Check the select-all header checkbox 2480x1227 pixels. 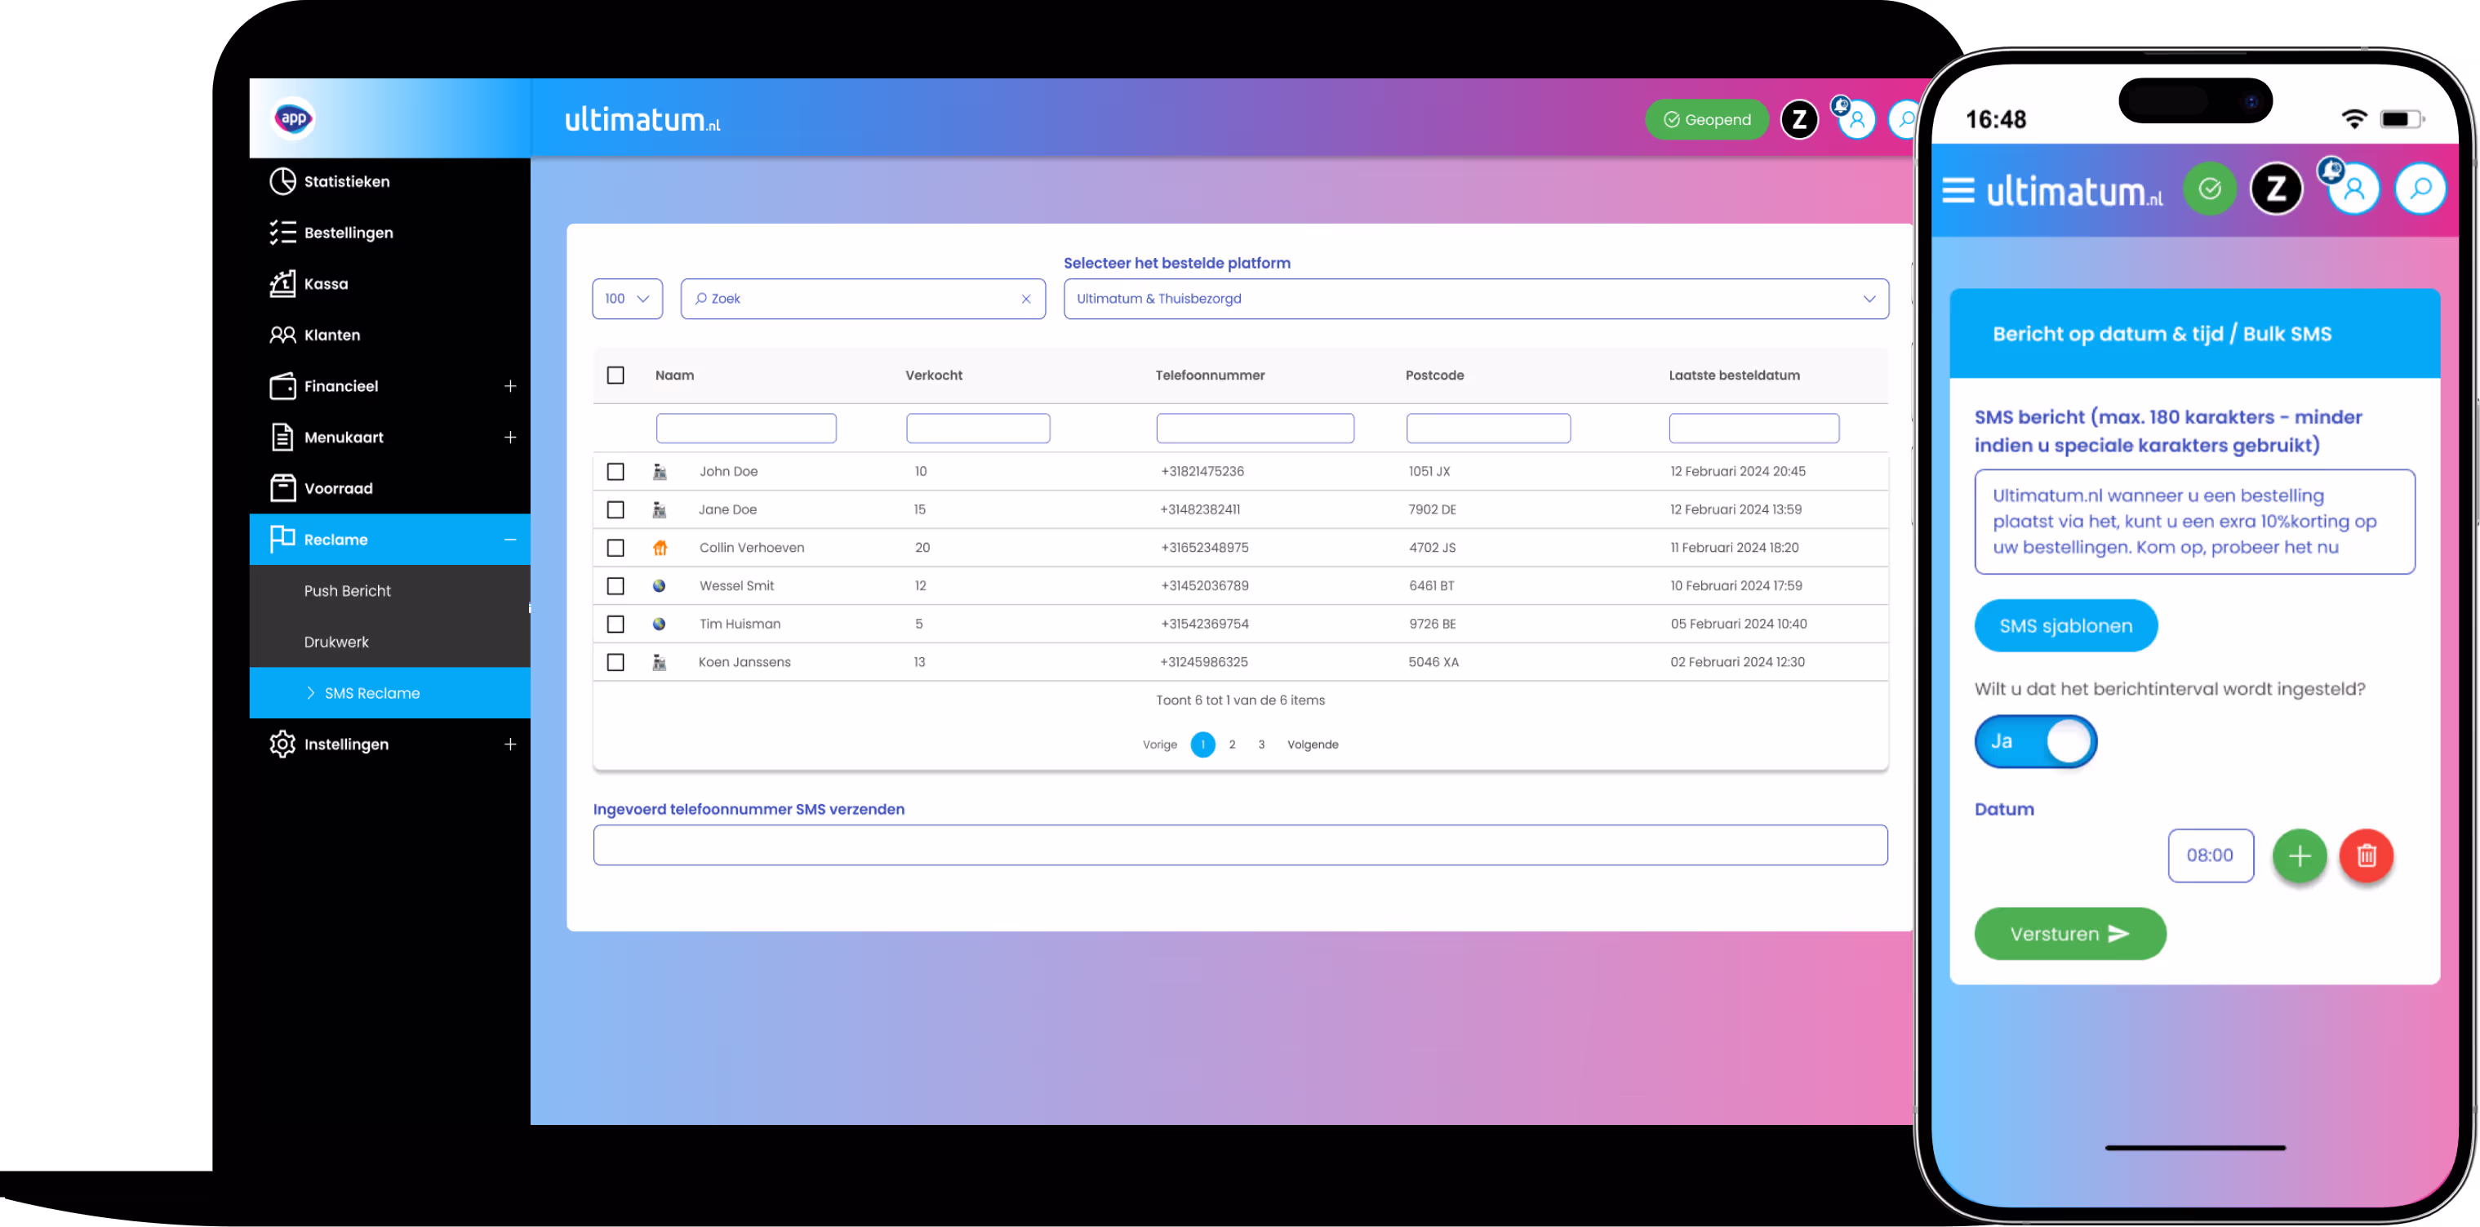coord(616,375)
